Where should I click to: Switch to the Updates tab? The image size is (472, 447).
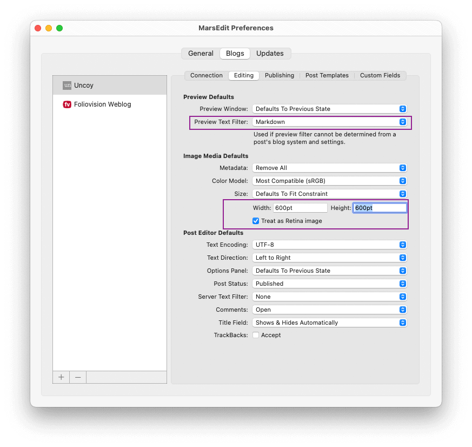pyautogui.click(x=270, y=54)
